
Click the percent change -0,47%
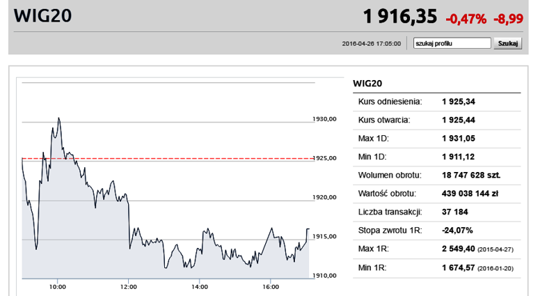coord(466,19)
